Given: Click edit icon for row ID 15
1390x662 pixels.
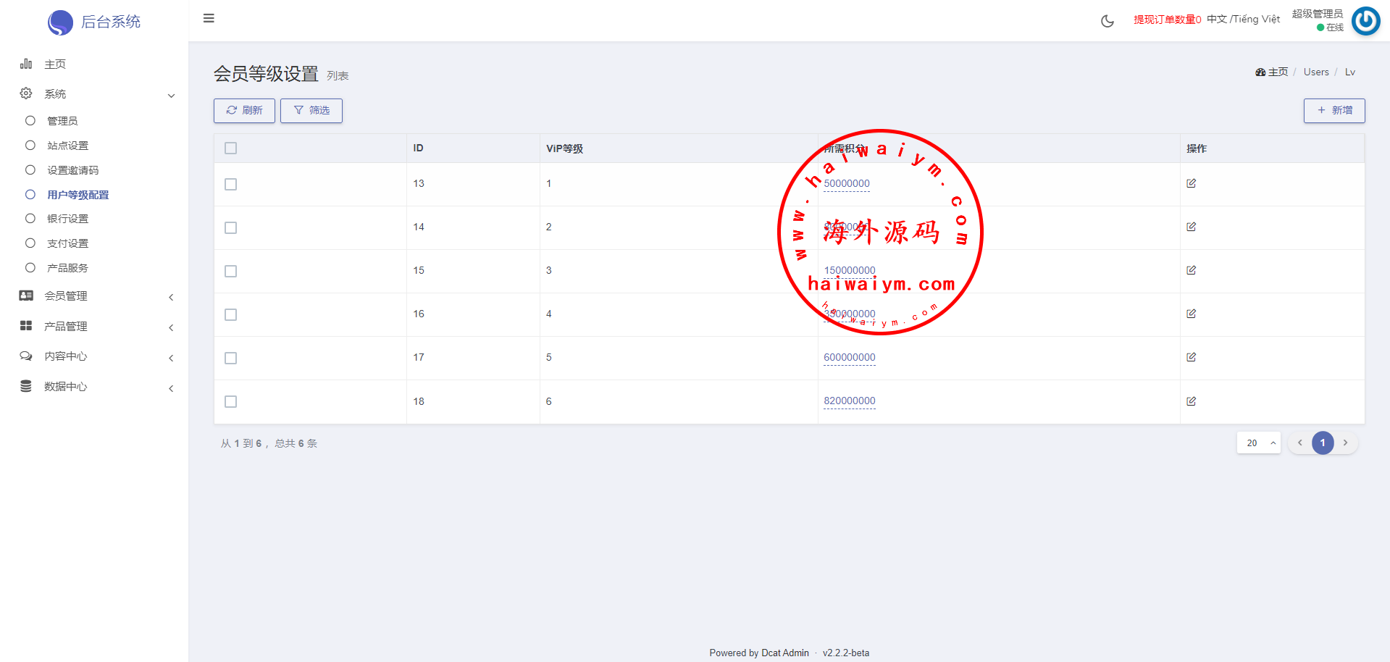Looking at the screenshot, I should point(1191,270).
